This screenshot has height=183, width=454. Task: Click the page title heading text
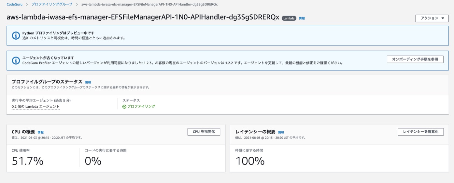[x=143, y=18]
